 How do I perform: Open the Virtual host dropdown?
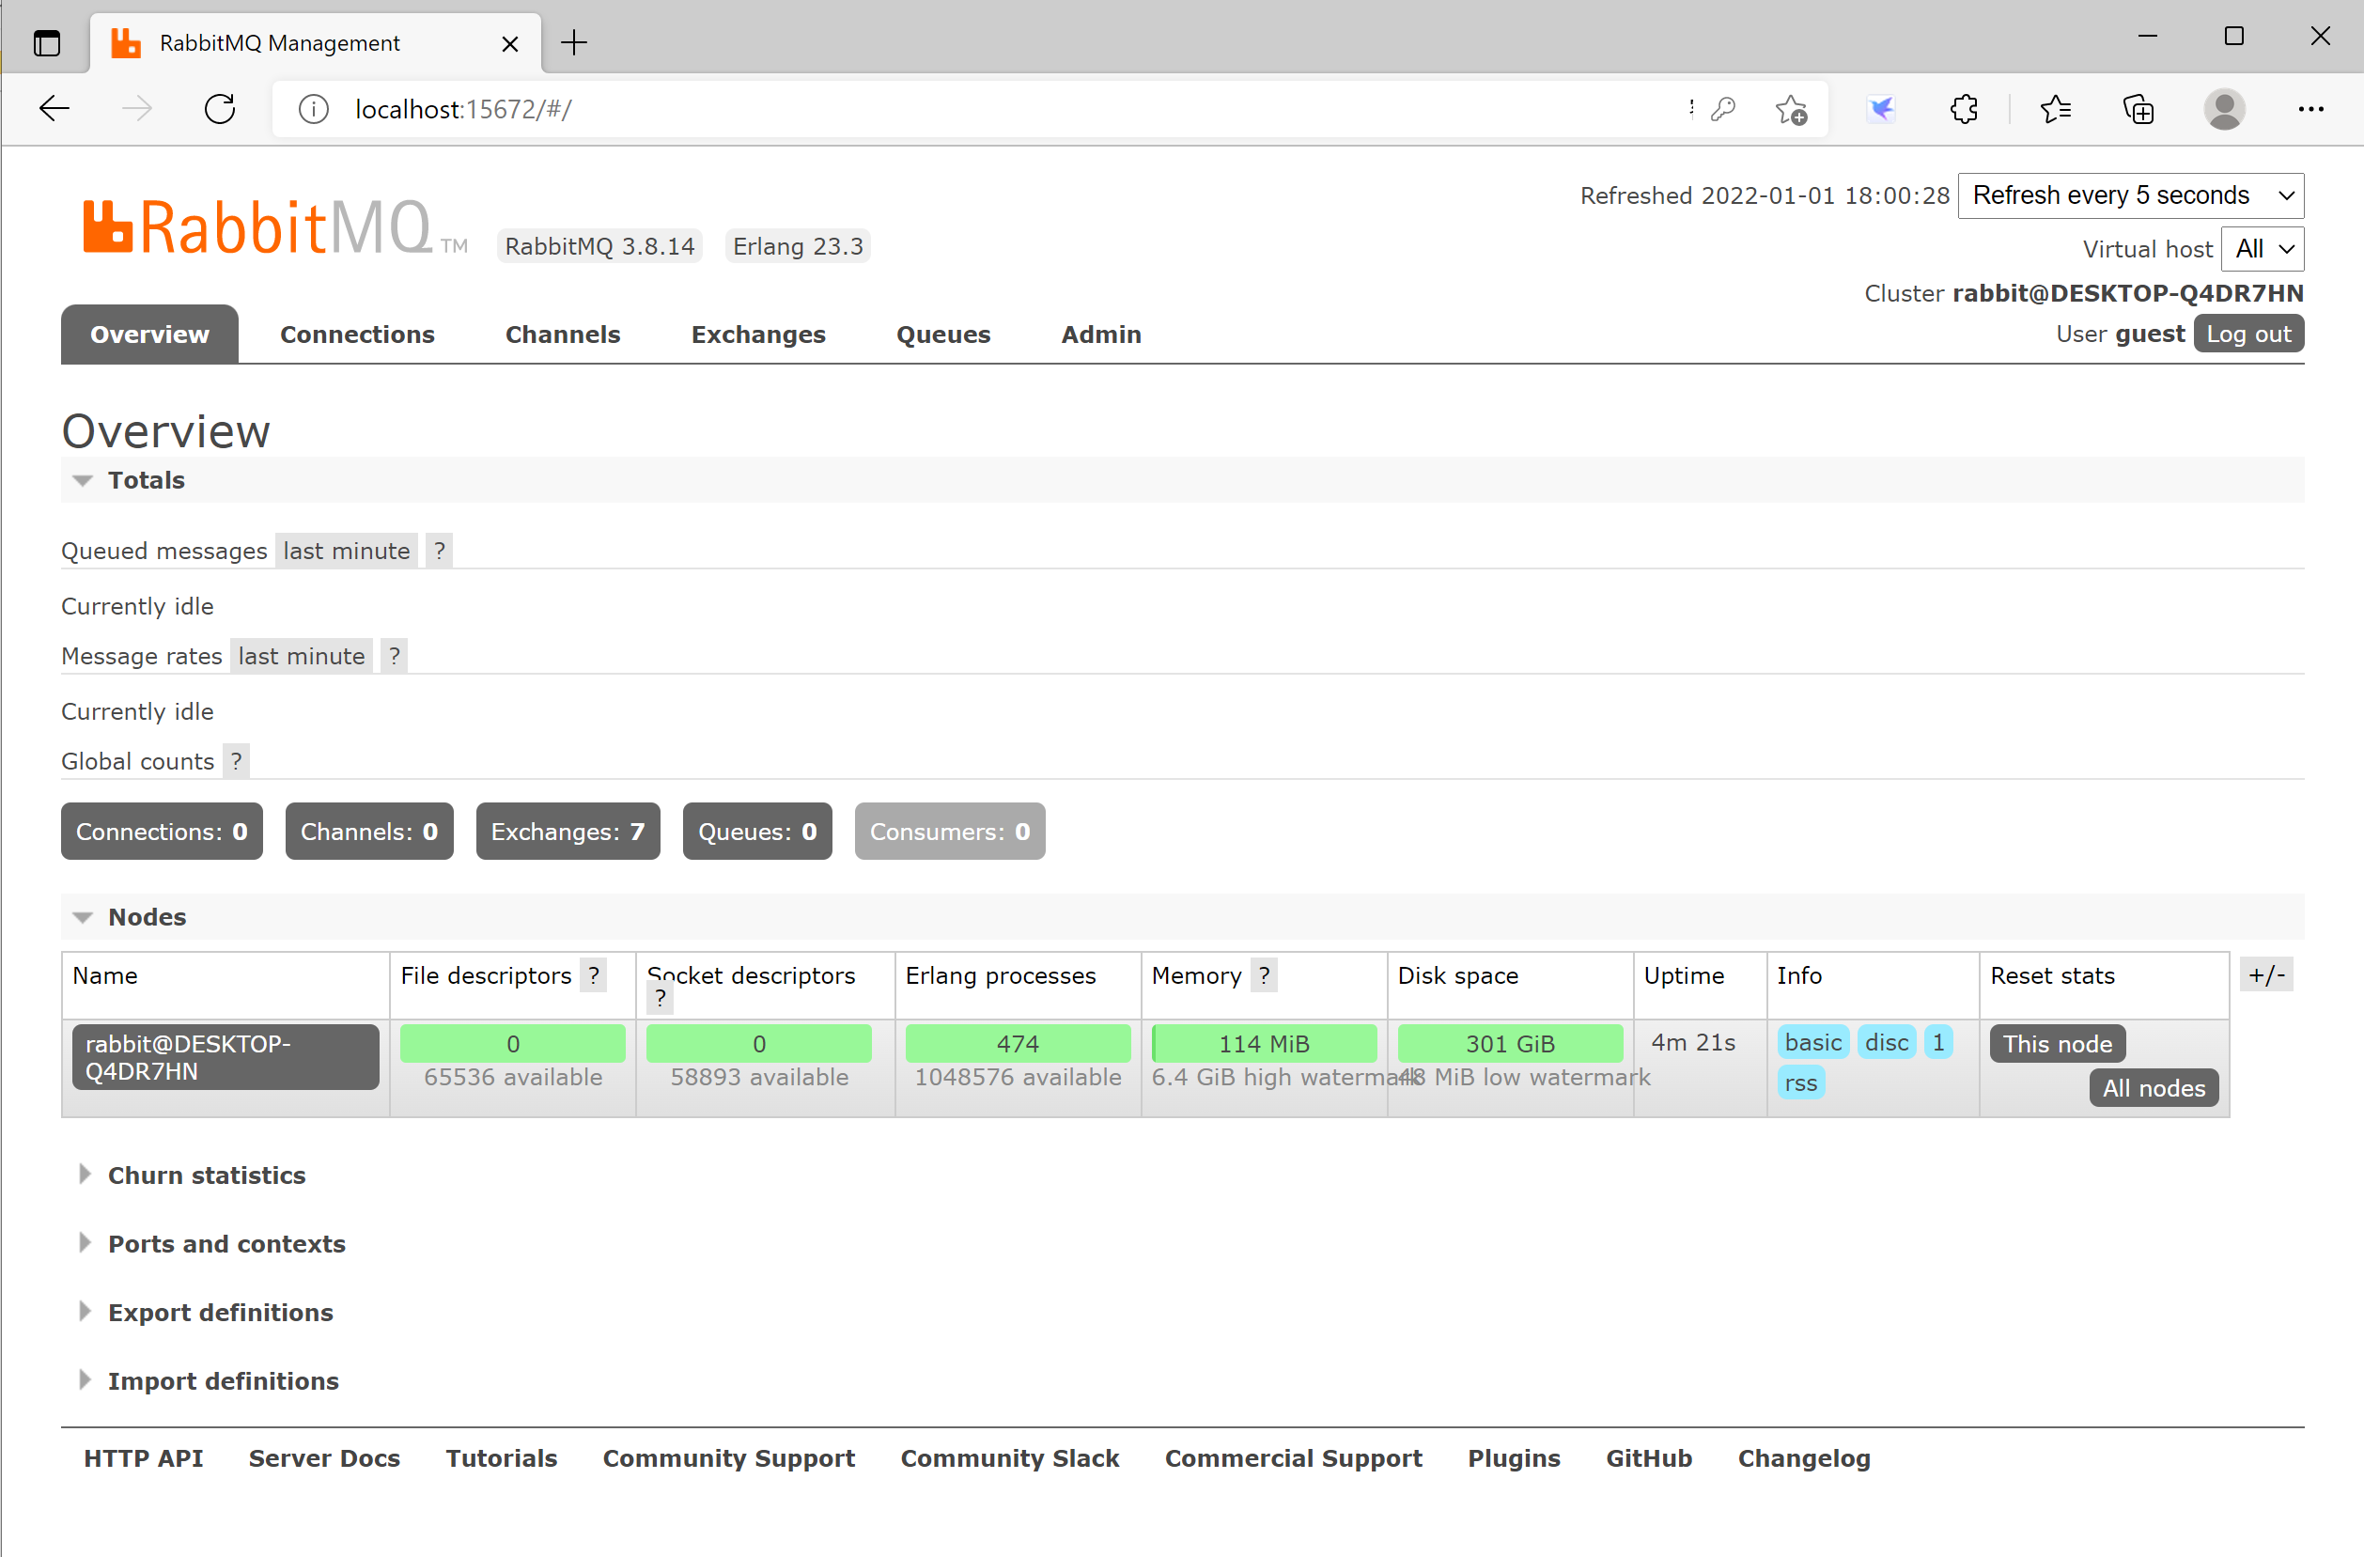coord(2262,248)
